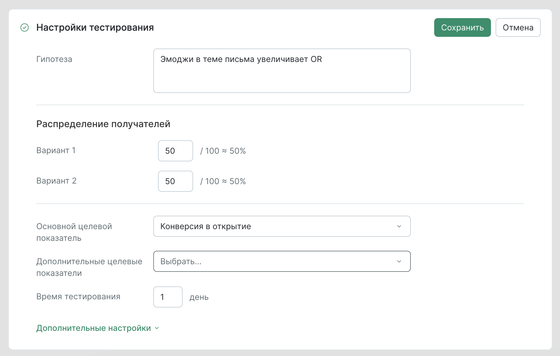Click '/ 100 ≈ 50%' text beside Вариант 1

click(223, 151)
